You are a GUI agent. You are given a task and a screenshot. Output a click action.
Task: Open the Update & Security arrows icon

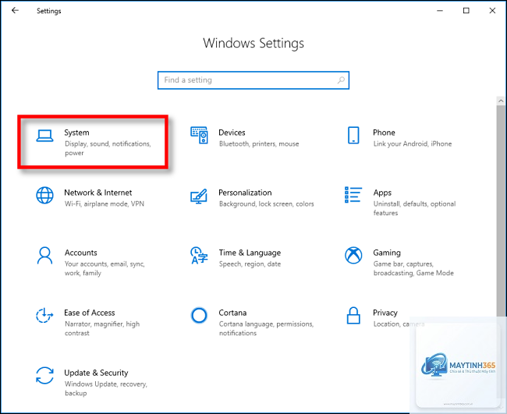click(x=44, y=376)
